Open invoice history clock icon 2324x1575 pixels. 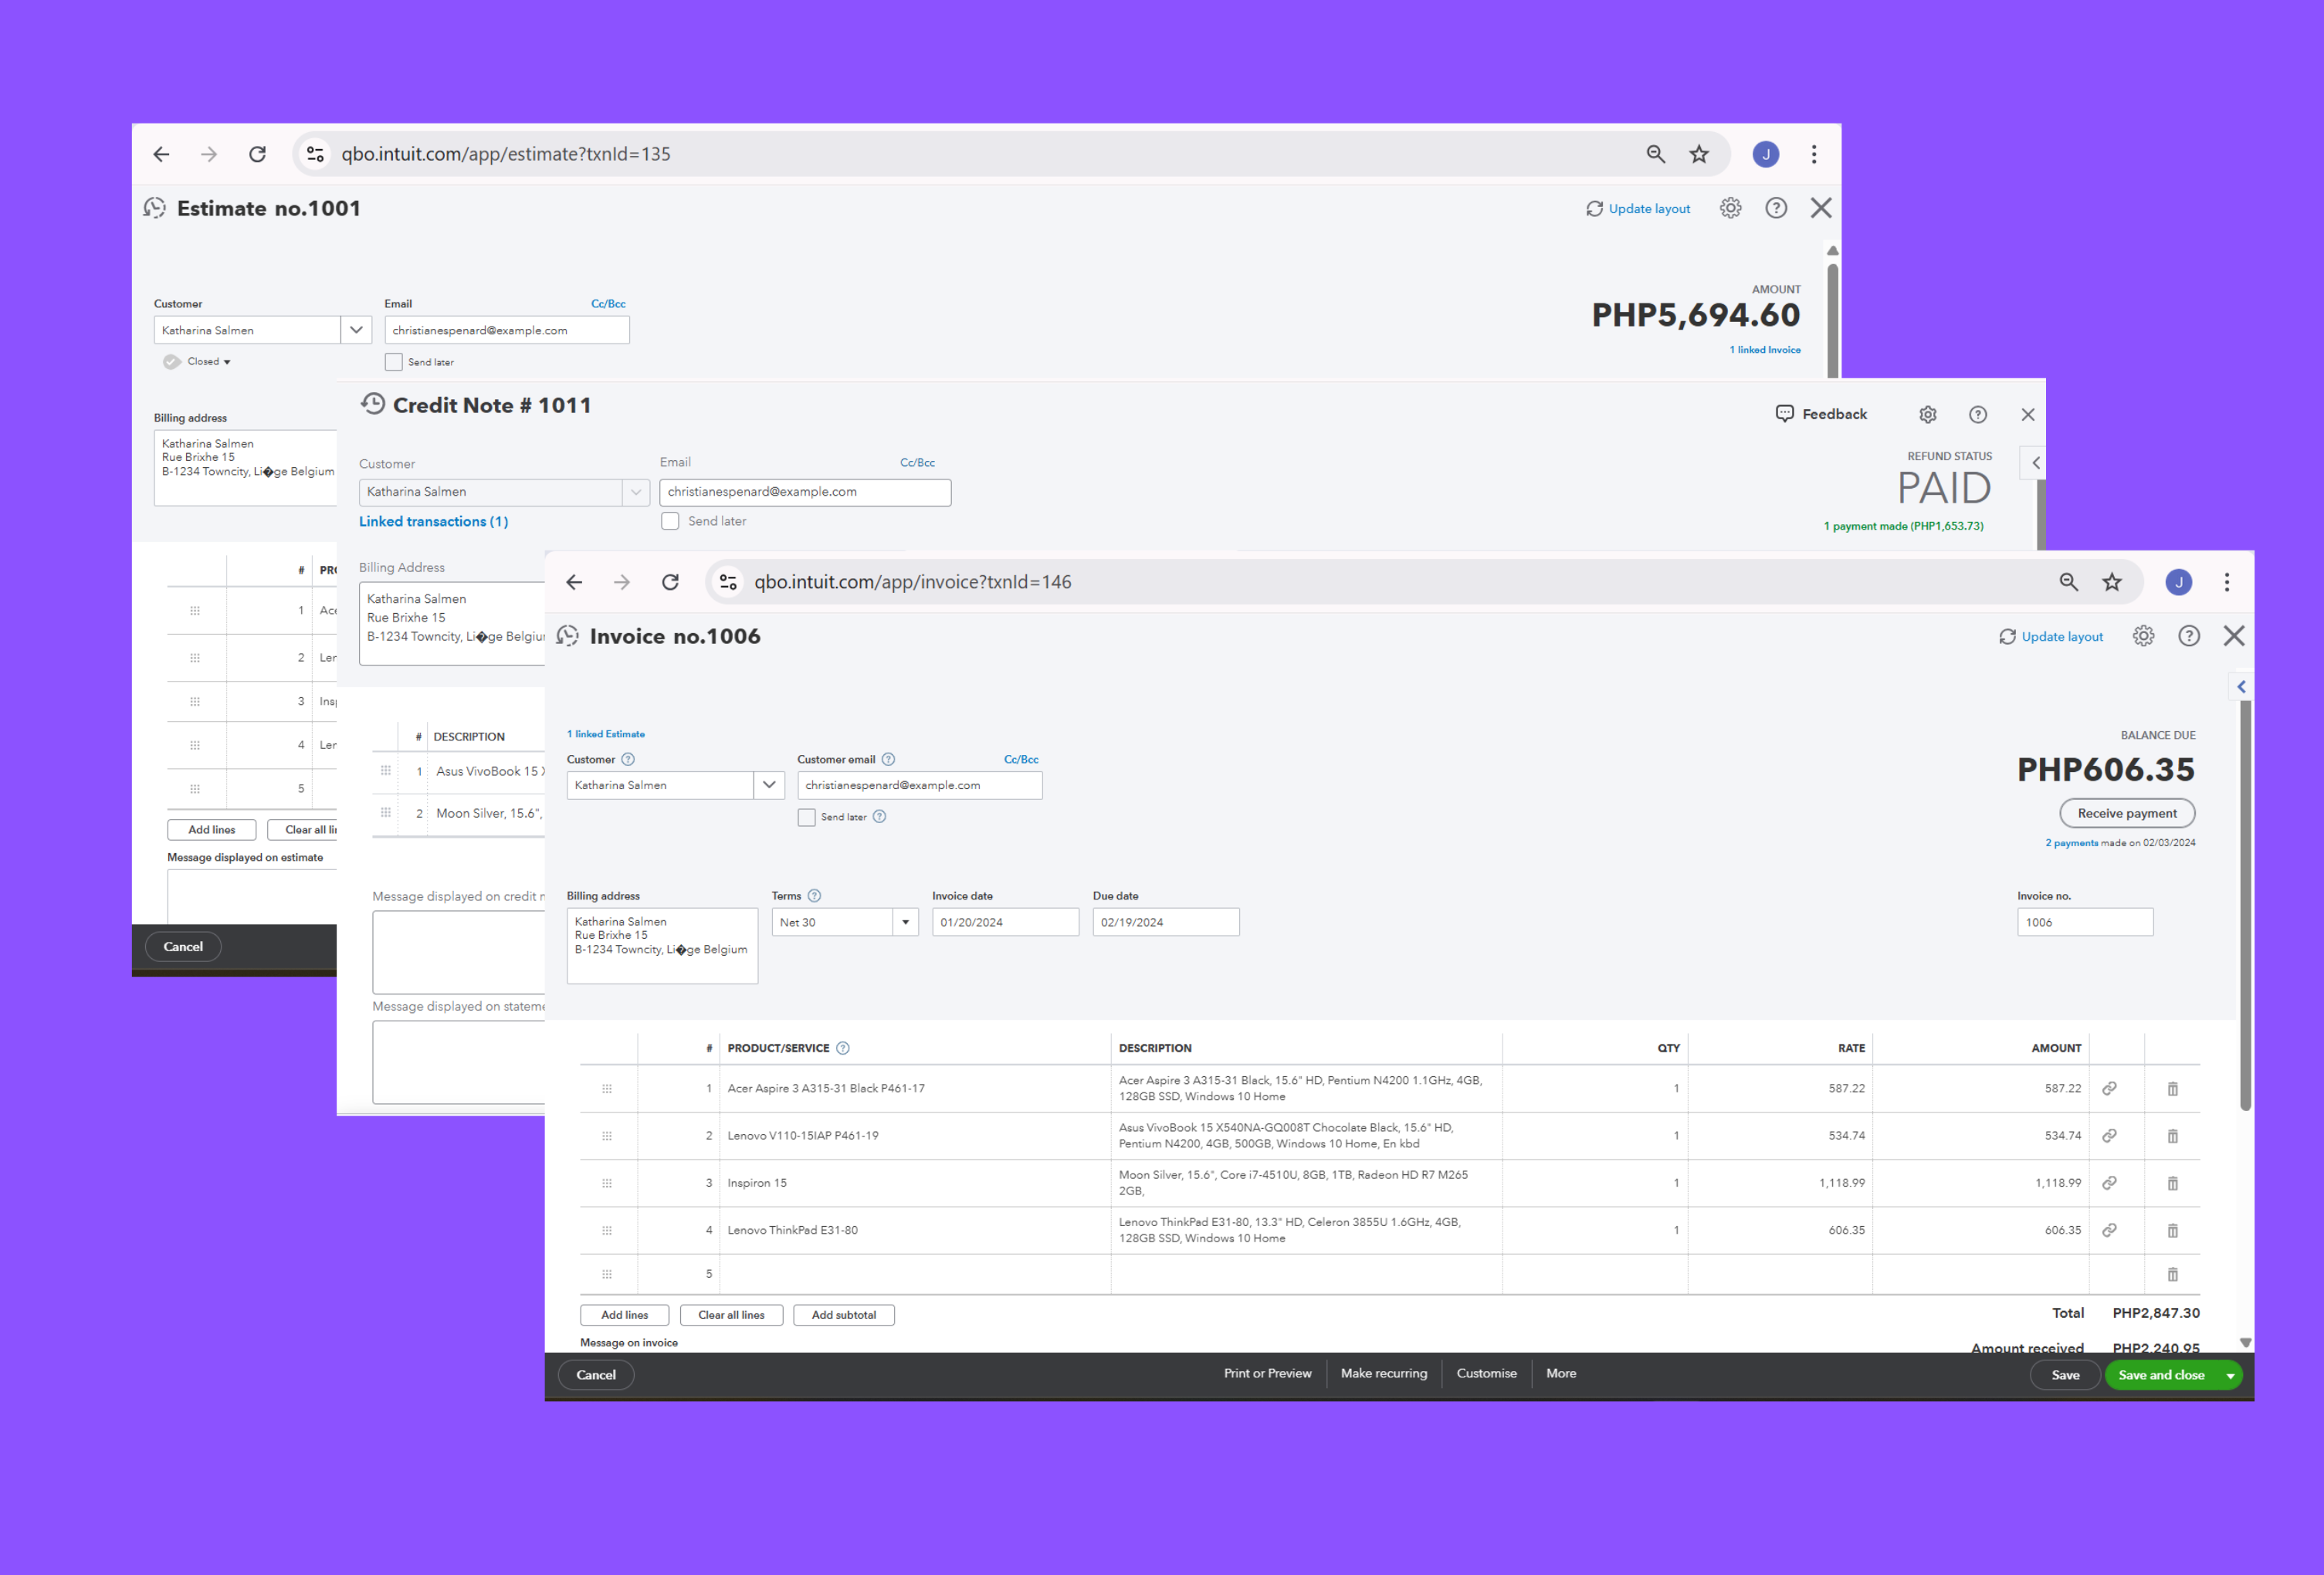[x=568, y=636]
